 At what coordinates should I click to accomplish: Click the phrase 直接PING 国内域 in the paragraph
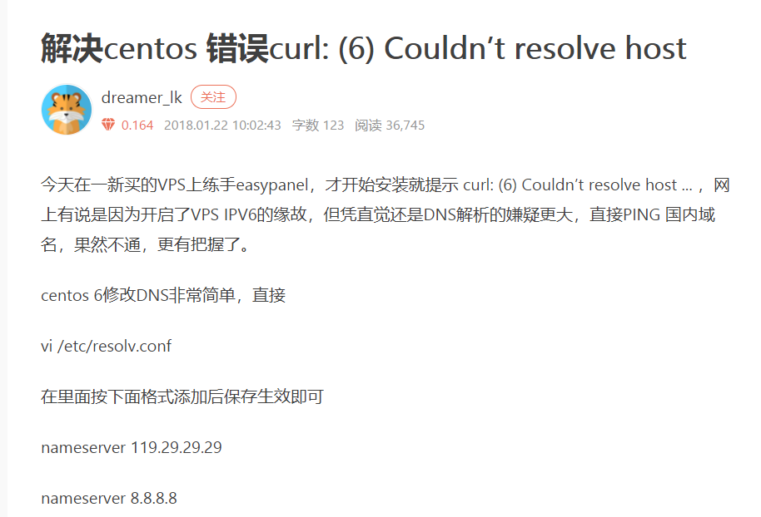pyautogui.click(x=652, y=214)
